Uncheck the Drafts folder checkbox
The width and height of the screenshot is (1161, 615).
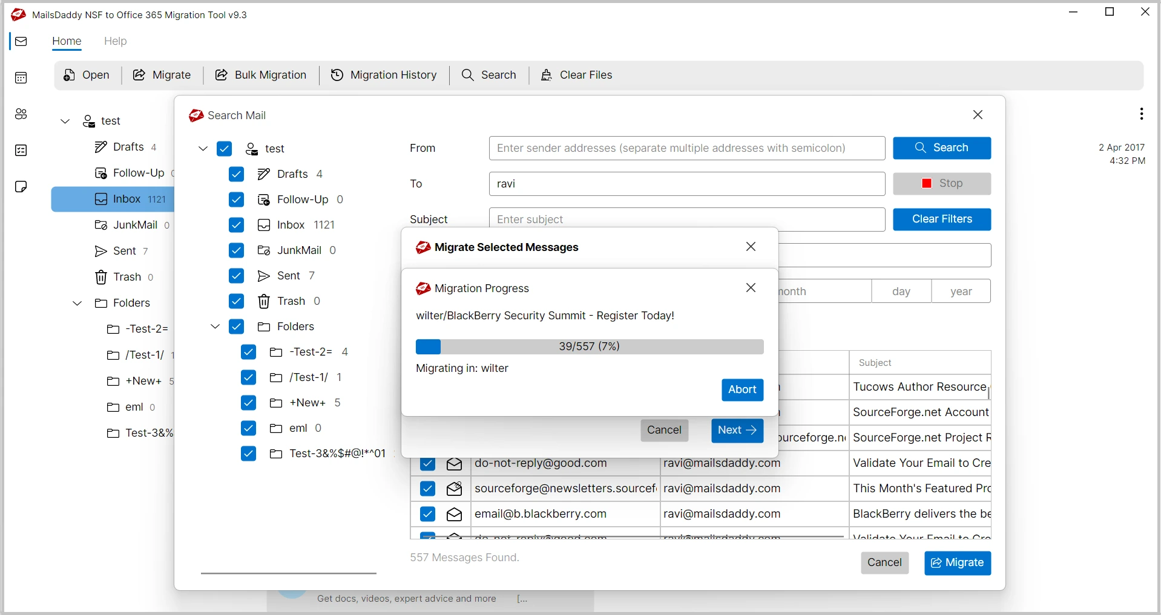(x=237, y=174)
